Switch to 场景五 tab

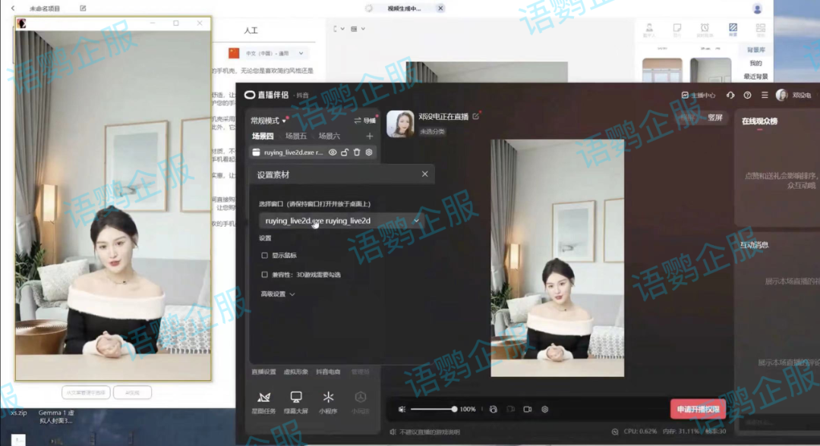pos(296,137)
